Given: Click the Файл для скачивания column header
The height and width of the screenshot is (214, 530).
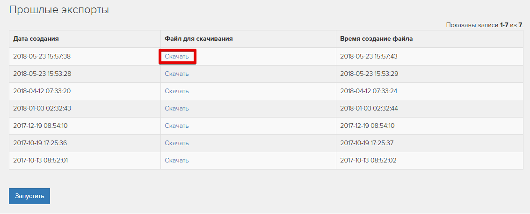Looking at the screenshot, I should [x=198, y=39].
